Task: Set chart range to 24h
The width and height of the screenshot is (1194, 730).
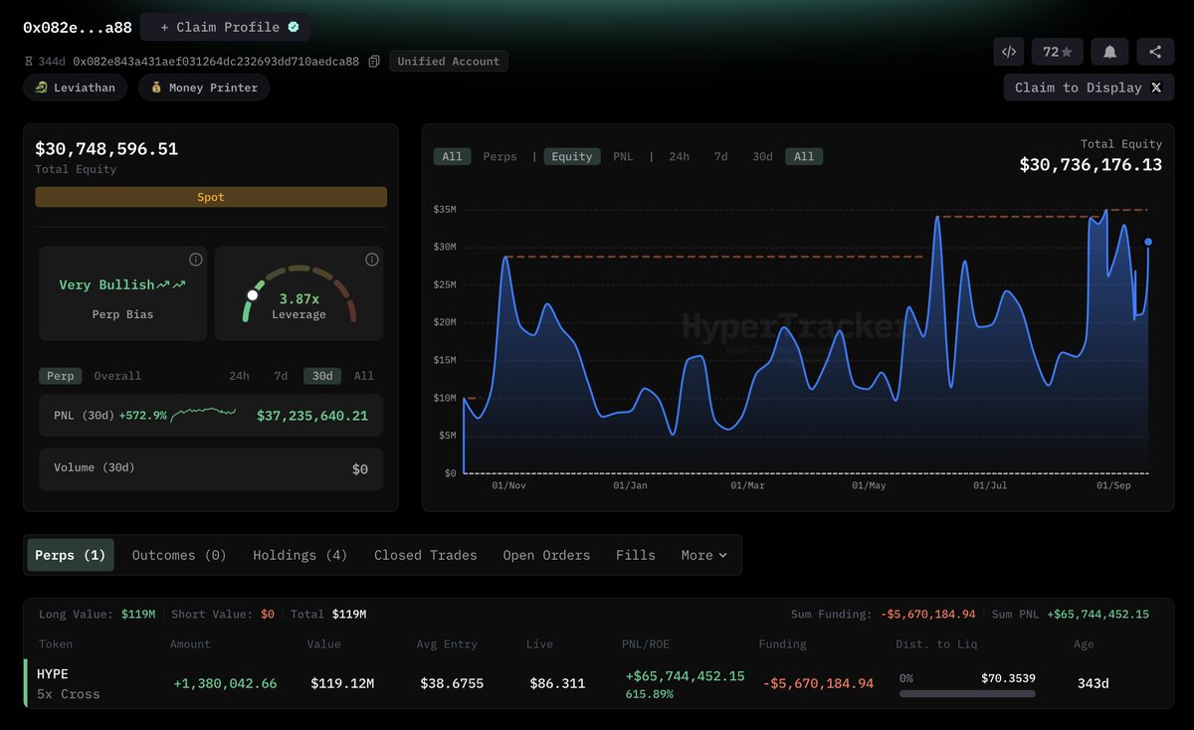Action: 679,156
